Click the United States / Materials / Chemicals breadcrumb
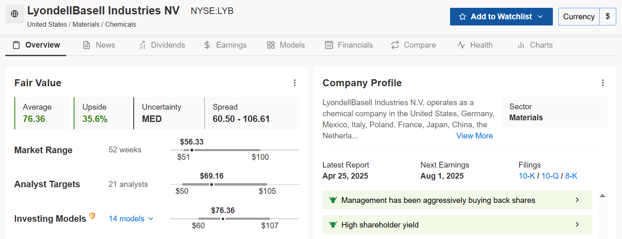Image resolution: width=622 pixels, height=239 pixels. point(81,25)
